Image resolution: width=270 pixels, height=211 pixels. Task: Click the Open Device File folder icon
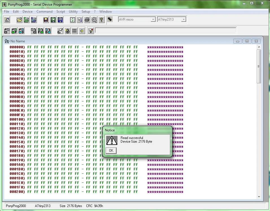coord(19,20)
